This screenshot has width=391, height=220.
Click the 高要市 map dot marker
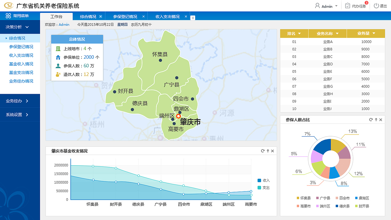click(174, 124)
